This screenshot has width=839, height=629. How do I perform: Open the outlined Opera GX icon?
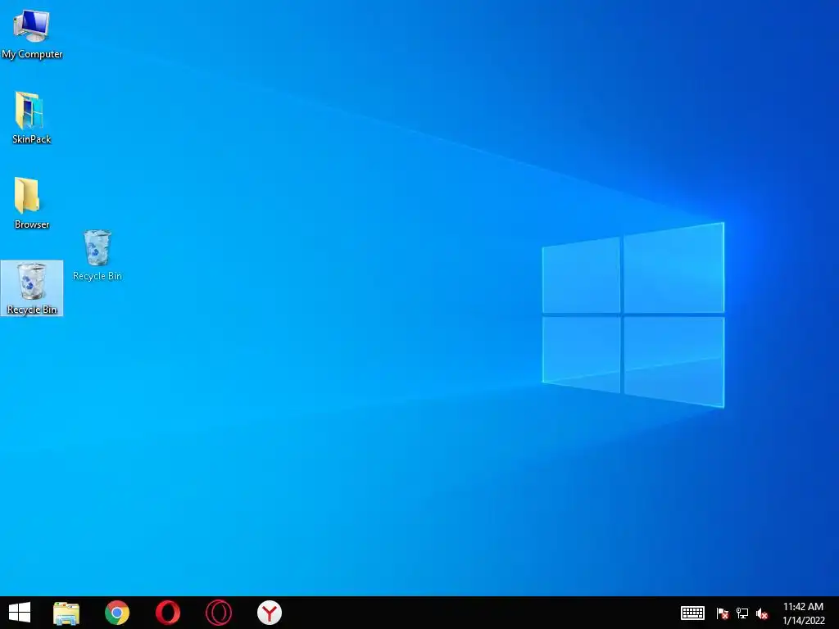[218, 613]
